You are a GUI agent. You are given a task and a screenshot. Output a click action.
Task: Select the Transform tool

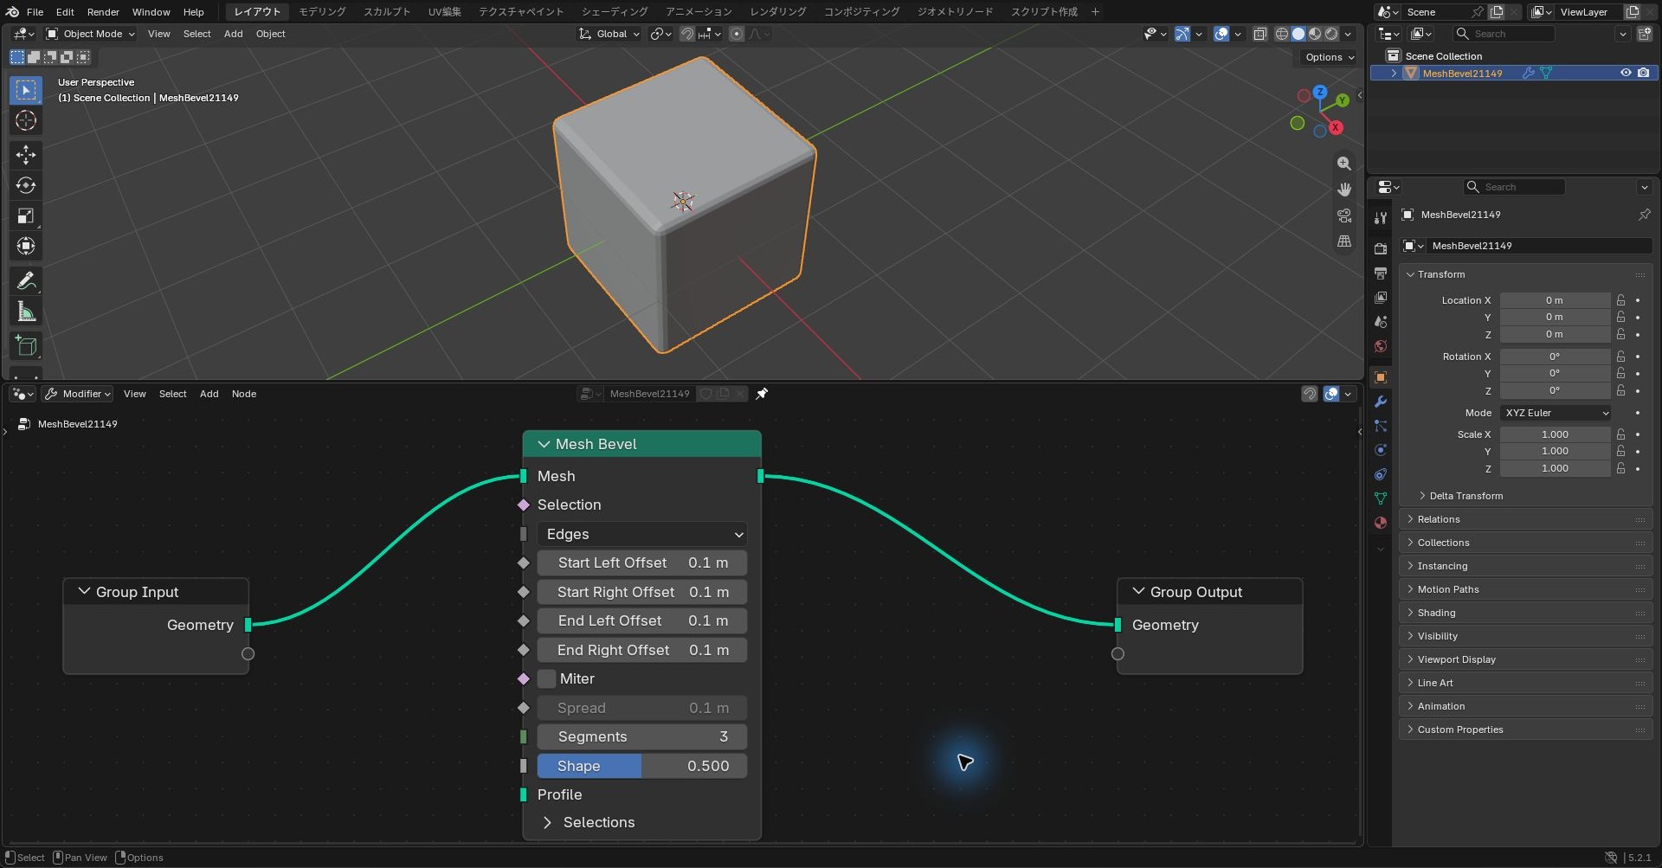(x=26, y=246)
